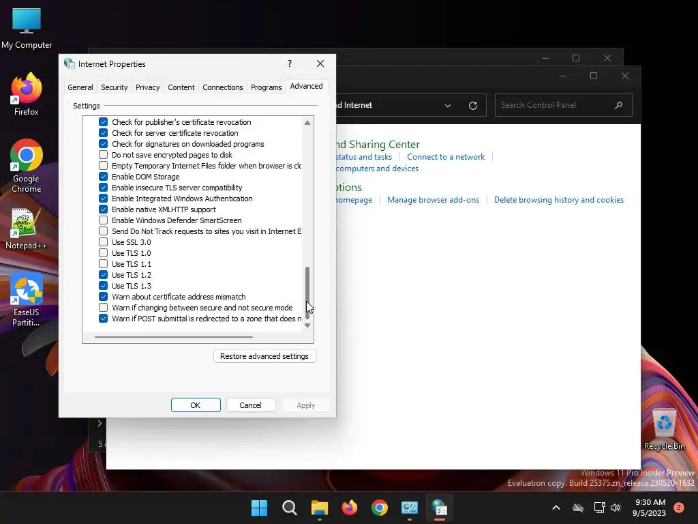Image resolution: width=698 pixels, height=524 pixels.
Task: Click the vertical scrollbar thumb in settings
Action: click(307, 293)
